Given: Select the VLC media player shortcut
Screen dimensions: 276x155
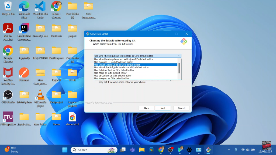Looking at the screenshot, I should coord(40,98).
